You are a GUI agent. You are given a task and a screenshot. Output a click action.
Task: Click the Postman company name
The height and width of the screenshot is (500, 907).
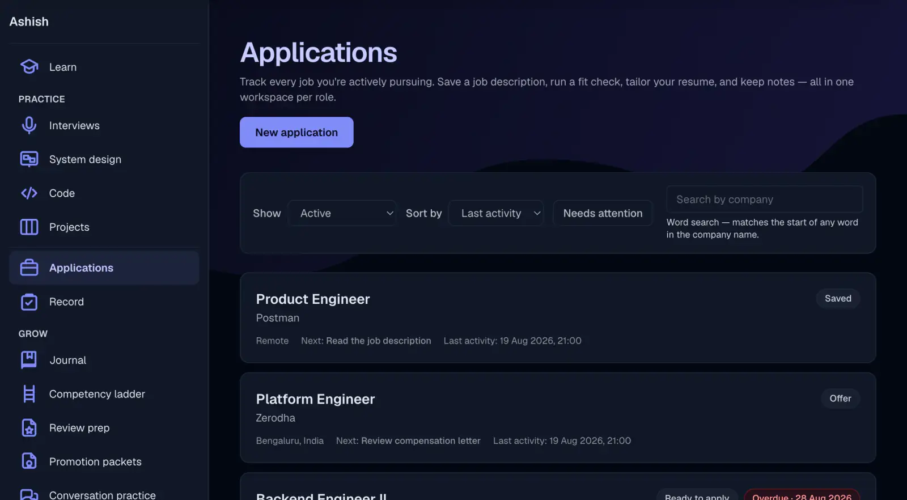coord(278,318)
